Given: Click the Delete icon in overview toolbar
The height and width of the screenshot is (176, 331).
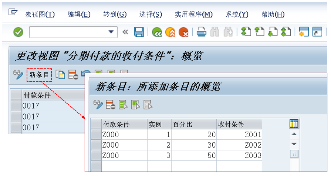Looking at the screenshot, I should tap(73, 75).
